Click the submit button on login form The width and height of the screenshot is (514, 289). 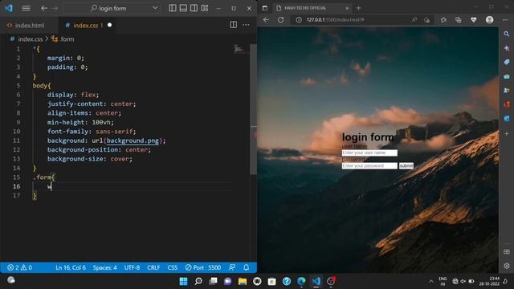pos(406,166)
